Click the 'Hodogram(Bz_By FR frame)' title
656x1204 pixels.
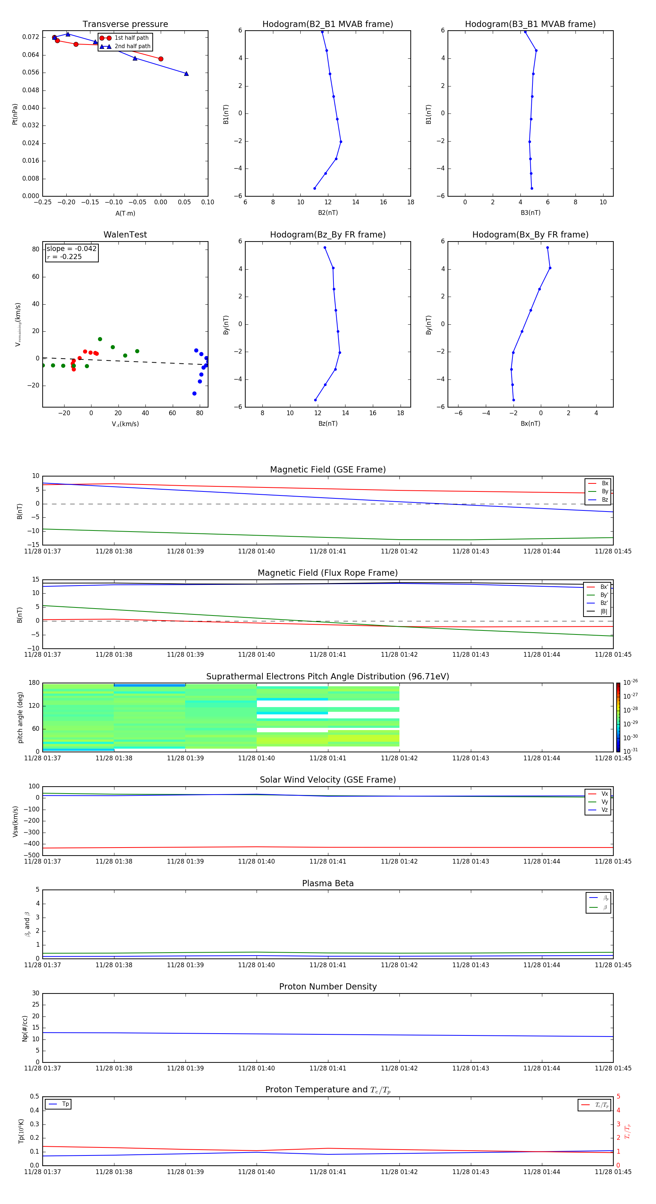pos(328,235)
